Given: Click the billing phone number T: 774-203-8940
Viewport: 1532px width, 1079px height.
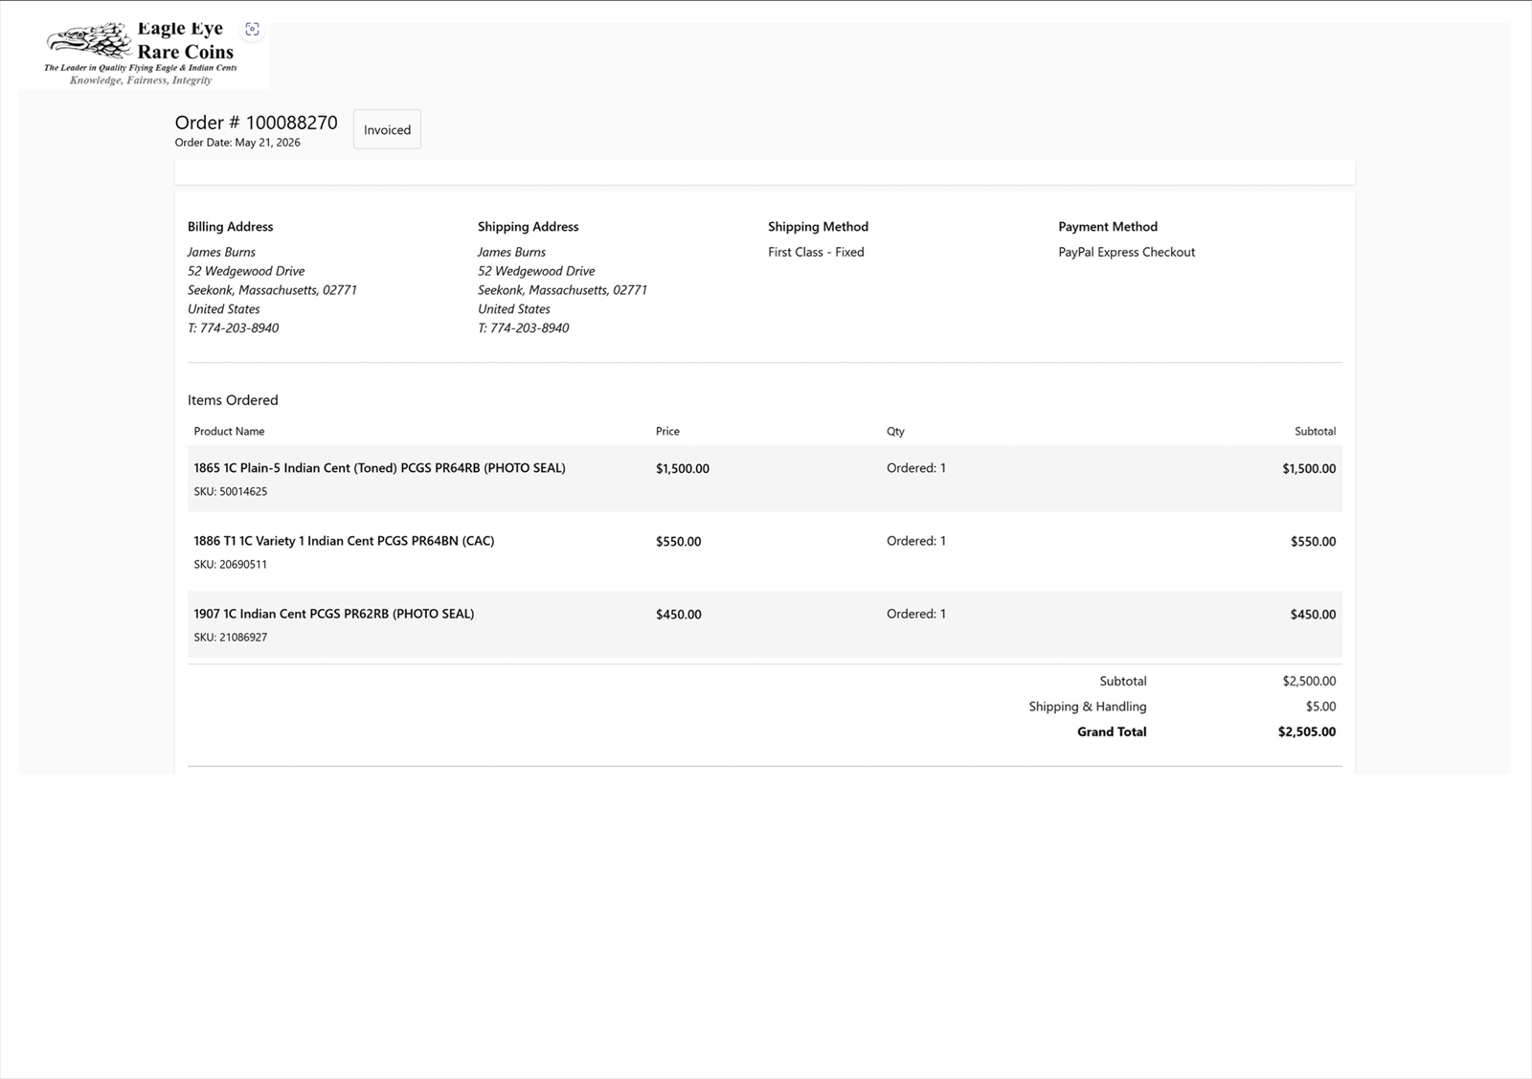Looking at the screenshot, I should tap(233, 328).
